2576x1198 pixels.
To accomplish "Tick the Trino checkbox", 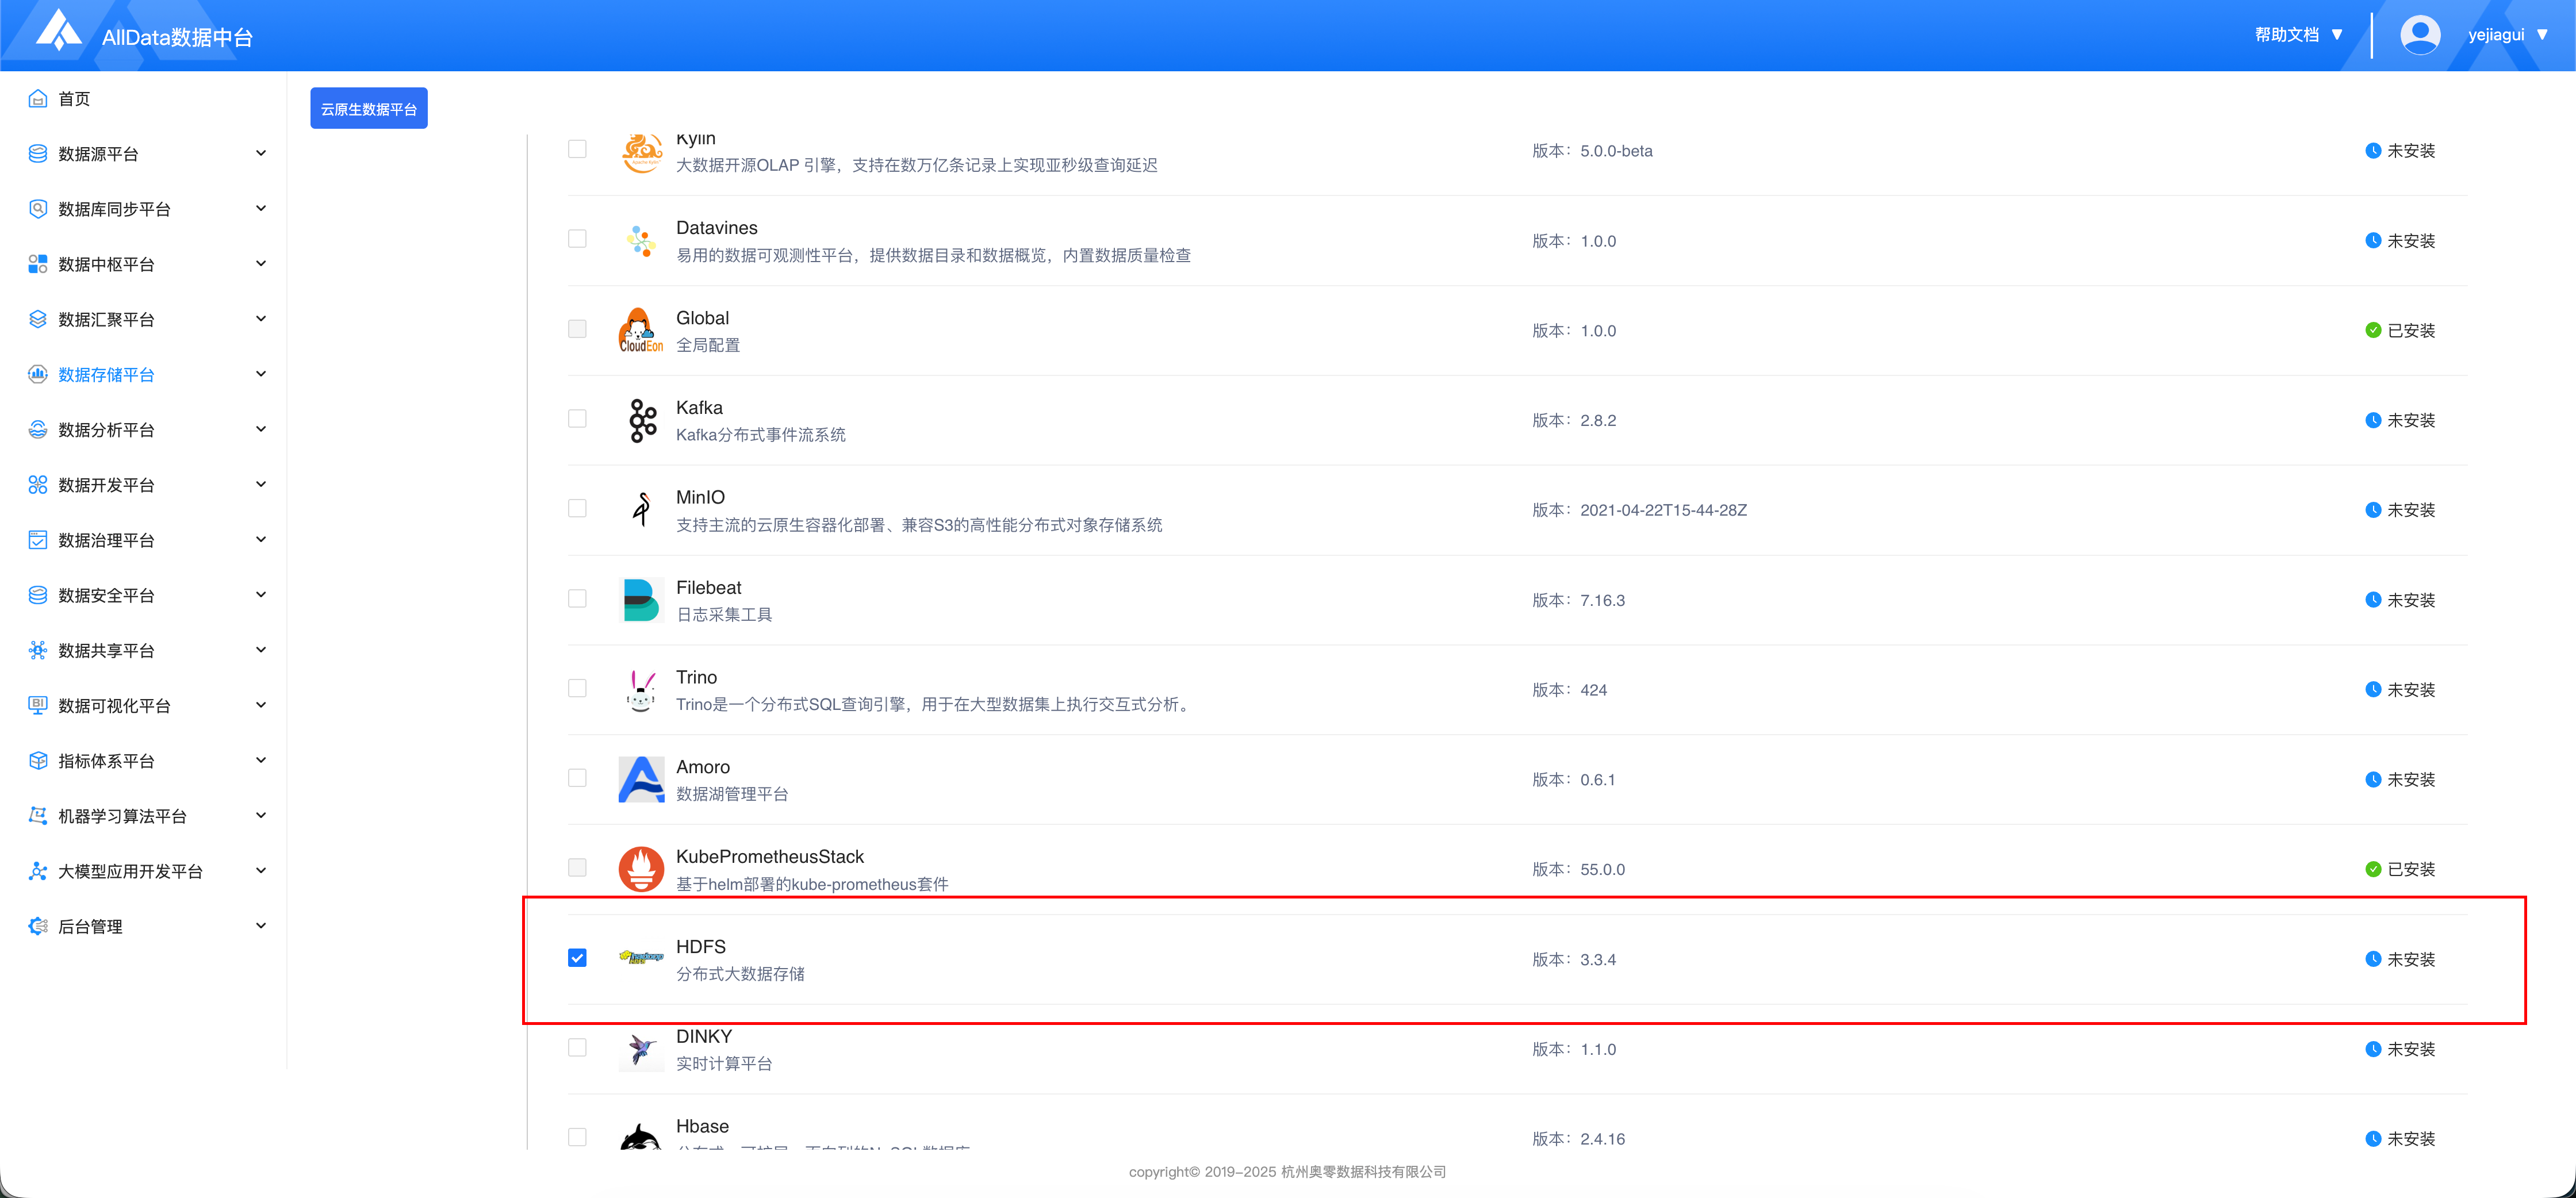I will pos(577,688).
